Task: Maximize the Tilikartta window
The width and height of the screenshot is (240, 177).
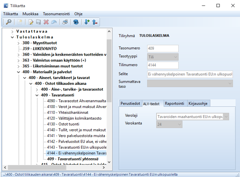Action: [218, 6]
